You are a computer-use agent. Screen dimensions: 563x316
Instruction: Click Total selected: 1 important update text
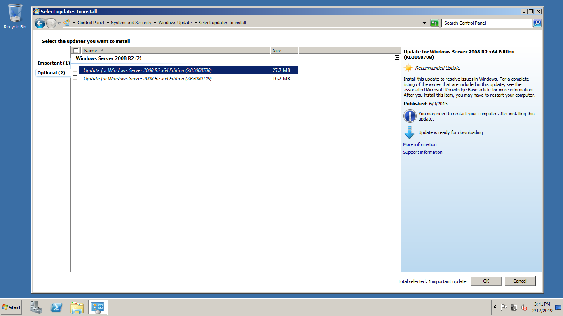tap(432, 281)
